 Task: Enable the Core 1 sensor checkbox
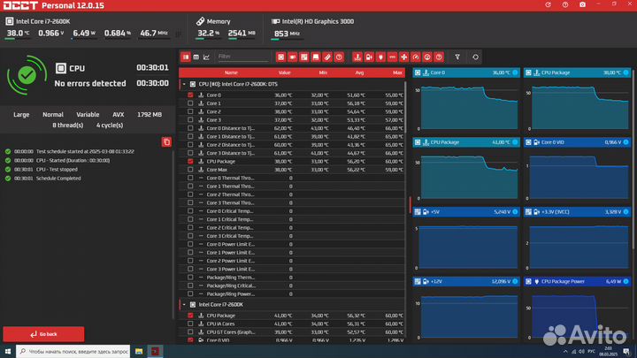point(190,103)
